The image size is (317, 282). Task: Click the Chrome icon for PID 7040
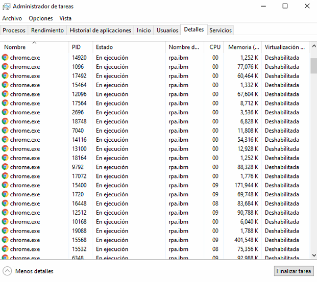pyautogui.click(x=5, y=131)
